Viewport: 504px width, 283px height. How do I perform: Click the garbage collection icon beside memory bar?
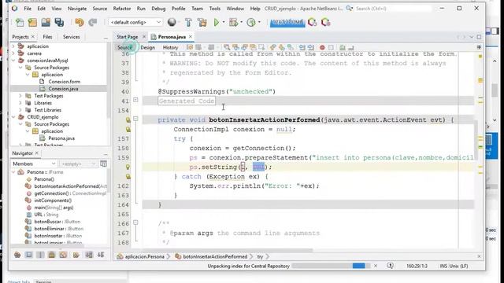pos(312,22)
